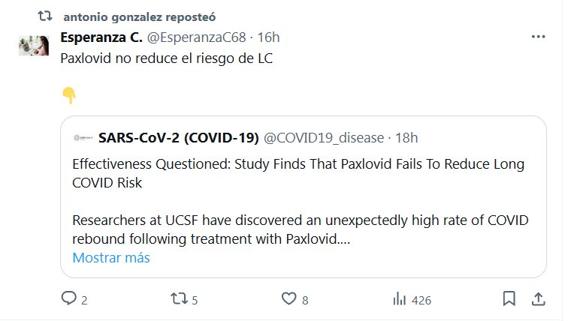571x321 pixels.
Task: Expand quoted tweet with Mostrar más
Action: point(111,257)
